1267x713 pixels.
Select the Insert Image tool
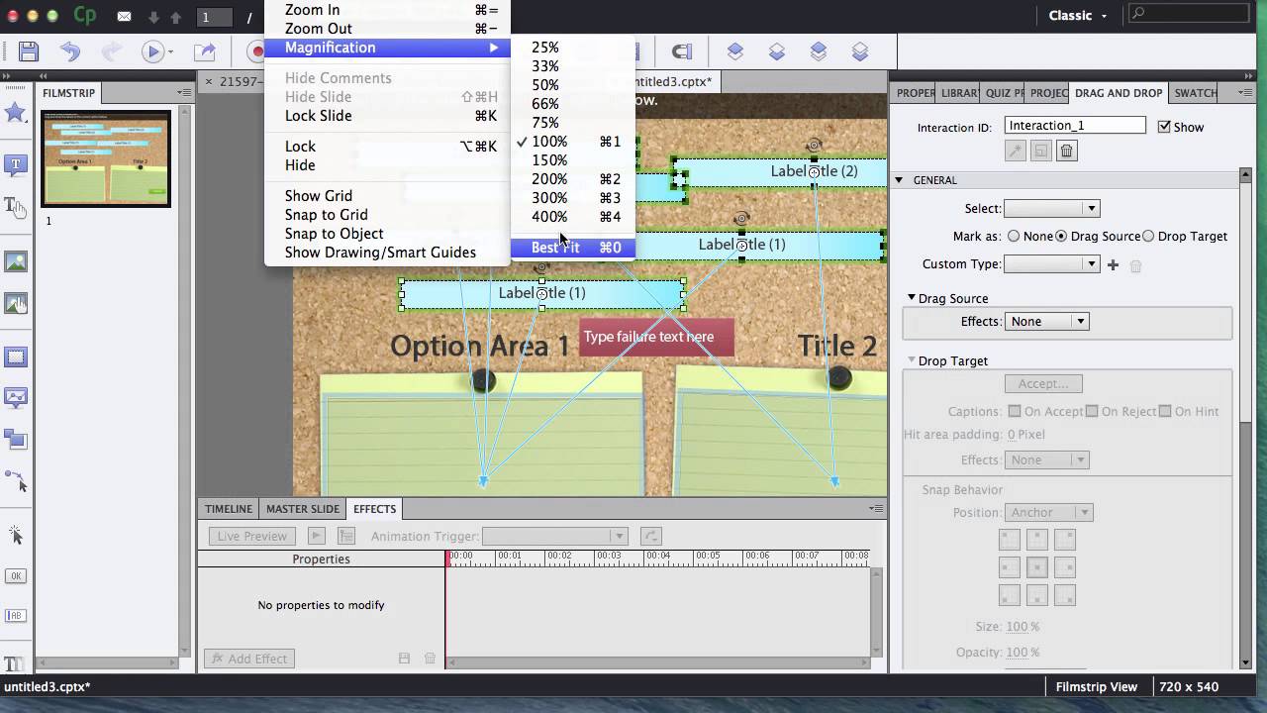pos(16,262)
